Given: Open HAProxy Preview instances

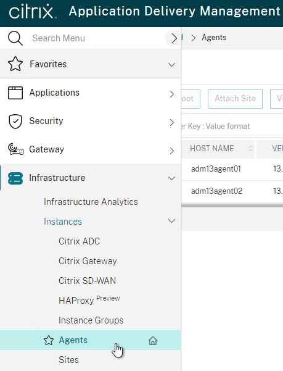Looking at the screenshot, I should [x=89, y=300].
